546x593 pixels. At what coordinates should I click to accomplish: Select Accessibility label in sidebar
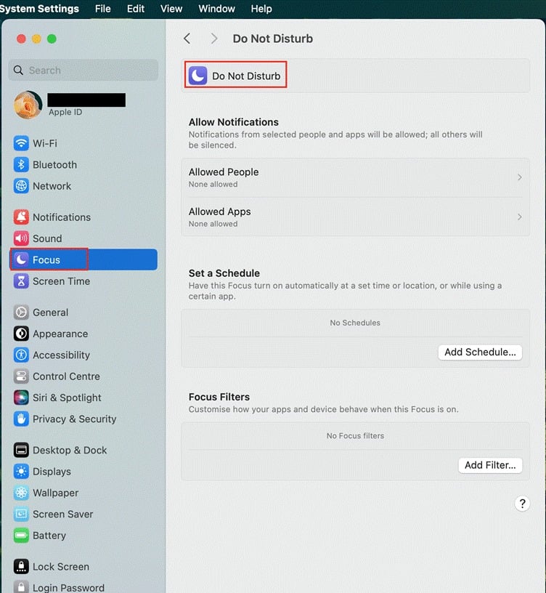tap(61, 355)
